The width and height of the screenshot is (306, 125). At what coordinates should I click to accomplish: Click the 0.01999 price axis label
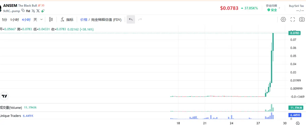(295, 81)
